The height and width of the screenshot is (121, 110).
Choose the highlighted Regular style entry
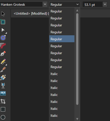pos(62,39)
